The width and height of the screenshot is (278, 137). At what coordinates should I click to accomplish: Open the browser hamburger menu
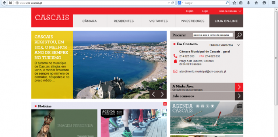[273, 3]
